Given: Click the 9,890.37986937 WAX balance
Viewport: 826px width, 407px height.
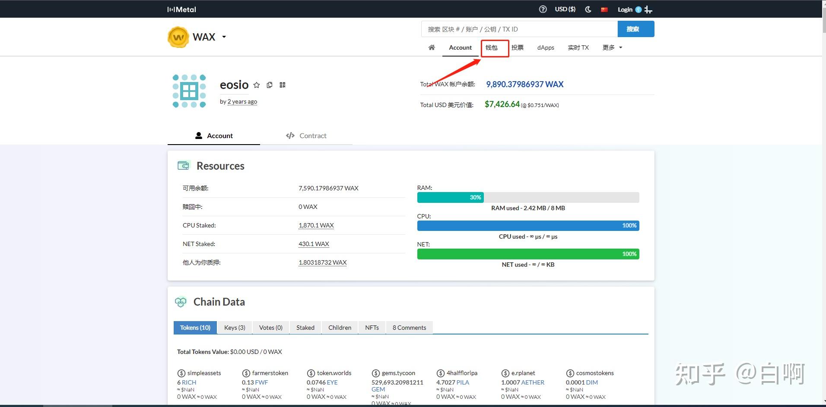Looking at the screenshot, I should 525,84.
